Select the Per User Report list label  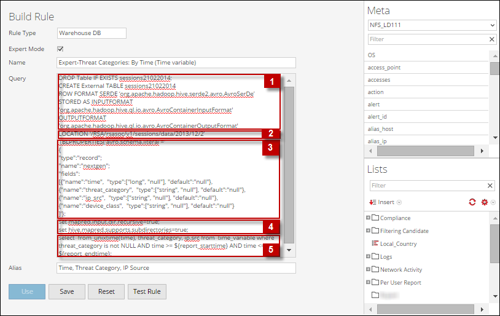click(x=400, y=282)
